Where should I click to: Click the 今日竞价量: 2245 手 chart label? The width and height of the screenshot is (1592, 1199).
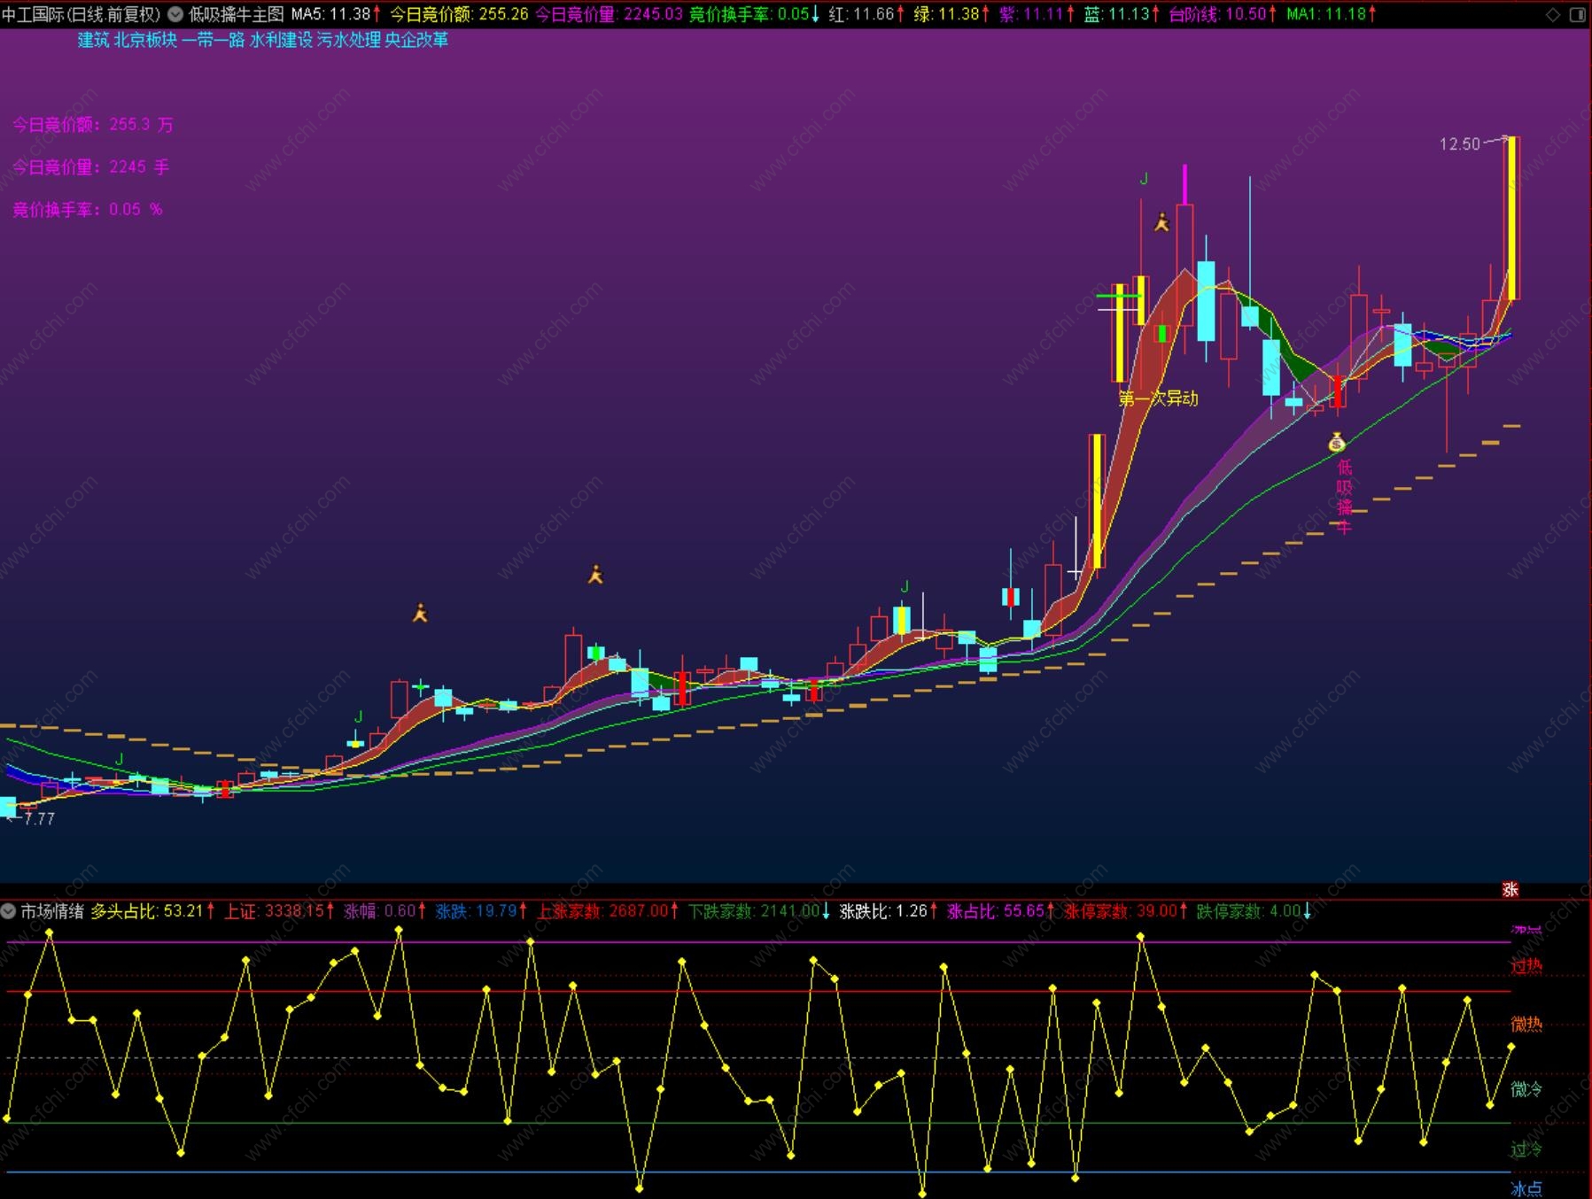(90, 167)
